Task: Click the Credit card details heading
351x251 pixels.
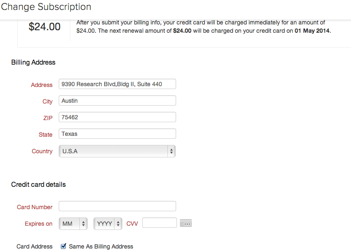Action: tap(38, 185)
